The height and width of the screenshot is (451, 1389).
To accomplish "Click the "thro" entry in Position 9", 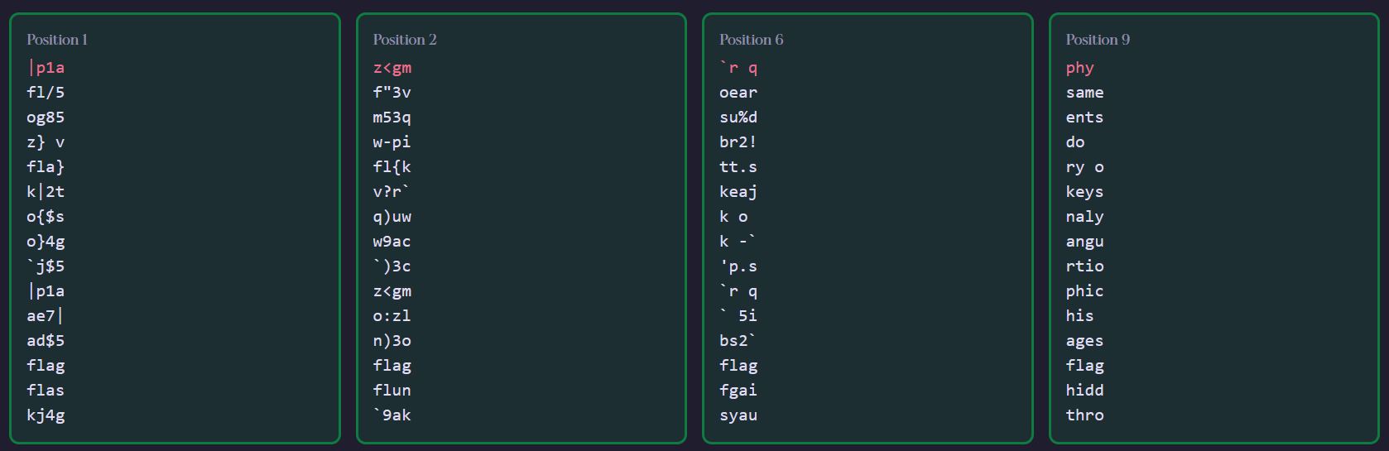I will click(x=1084, y=415).
